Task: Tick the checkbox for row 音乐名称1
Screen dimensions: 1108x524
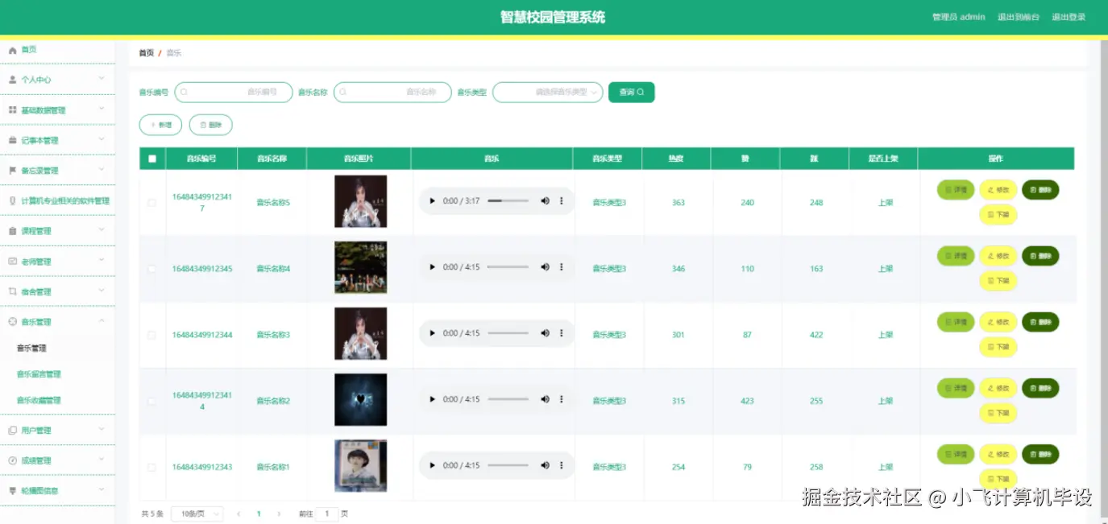Action: (151, 467)
